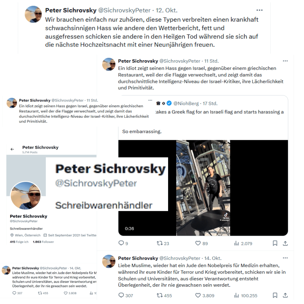Open @NiohBerg quoted account handle
The height and width of the screenshot is (304, 304).
click(186, 103)
